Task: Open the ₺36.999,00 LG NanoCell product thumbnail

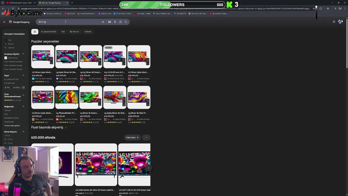Action: (91, 57)
